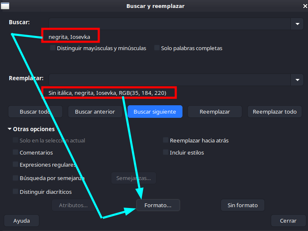Click Reemplazar todo button
Image resolution: width=308 pixels, height=231 pixels.
(x=275, y=112)
